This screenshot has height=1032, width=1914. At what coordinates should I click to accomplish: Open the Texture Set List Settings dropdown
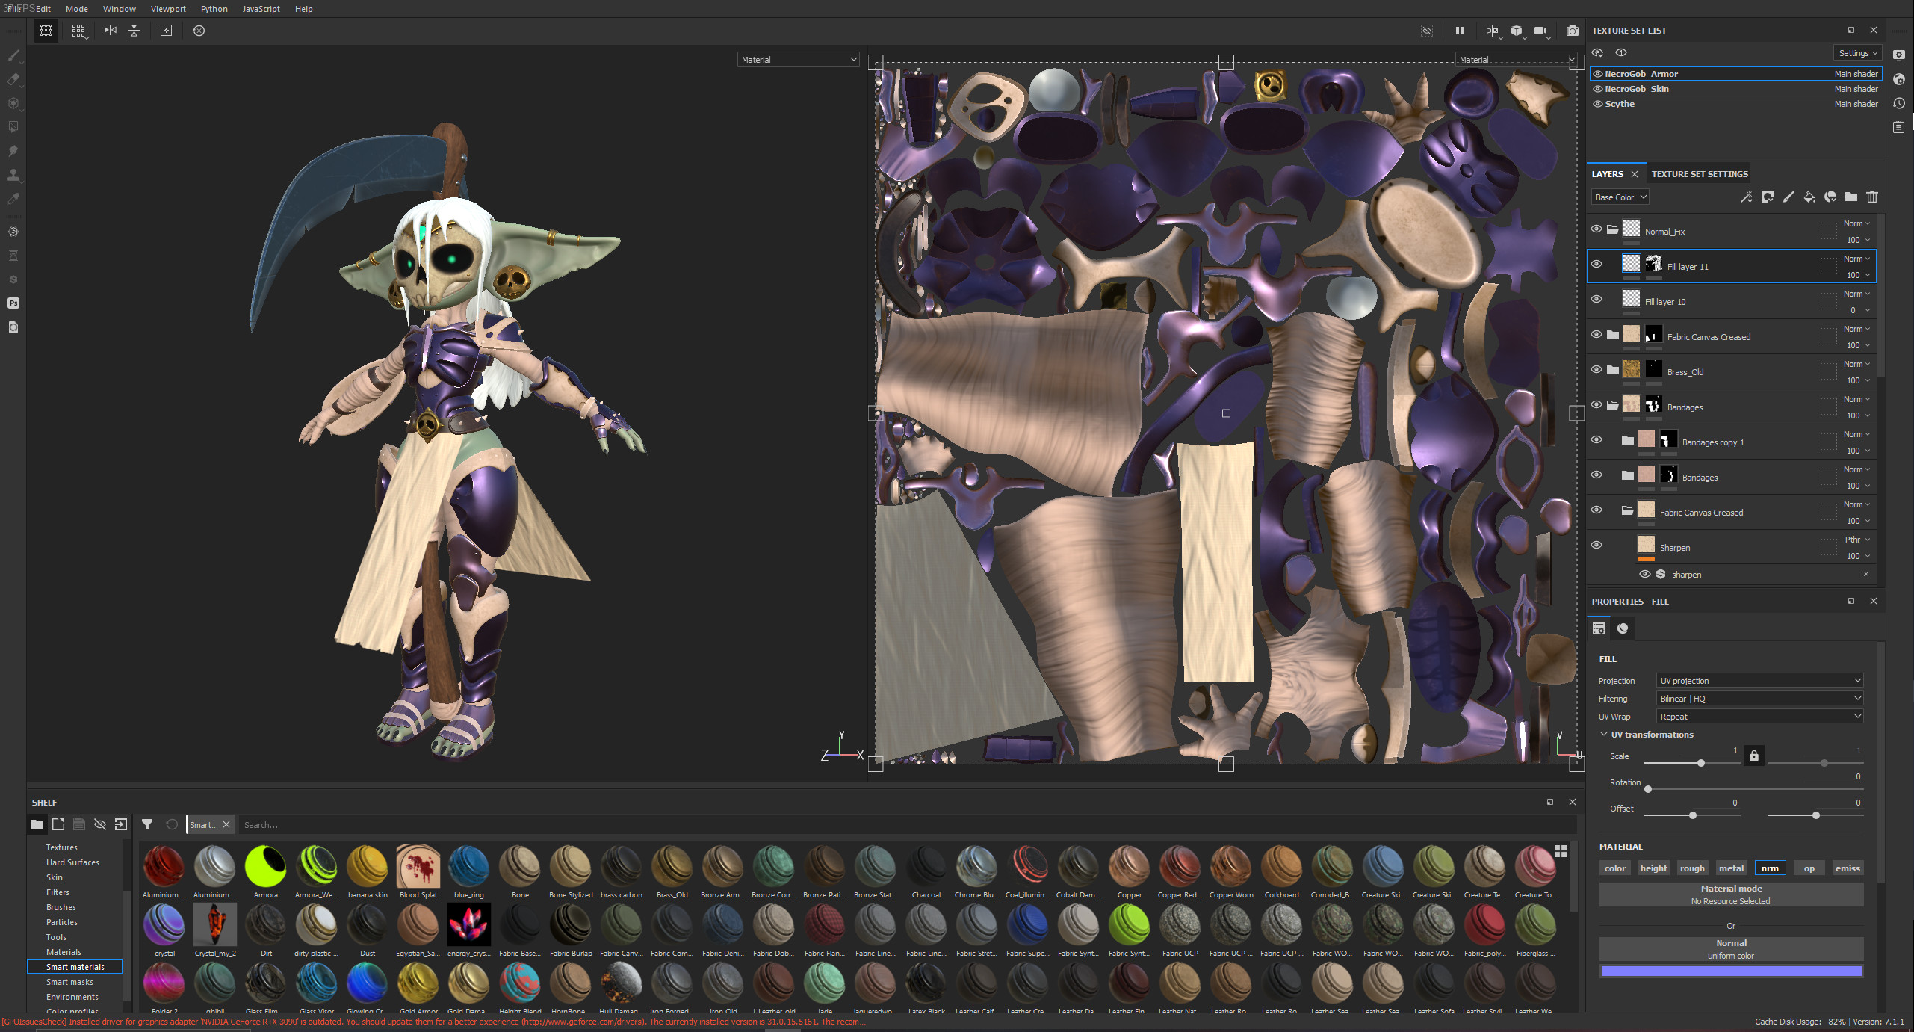point(1858,53)
